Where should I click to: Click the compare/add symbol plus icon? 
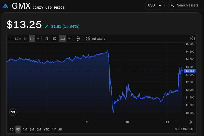pyautogui.click(x=78, y=39)
